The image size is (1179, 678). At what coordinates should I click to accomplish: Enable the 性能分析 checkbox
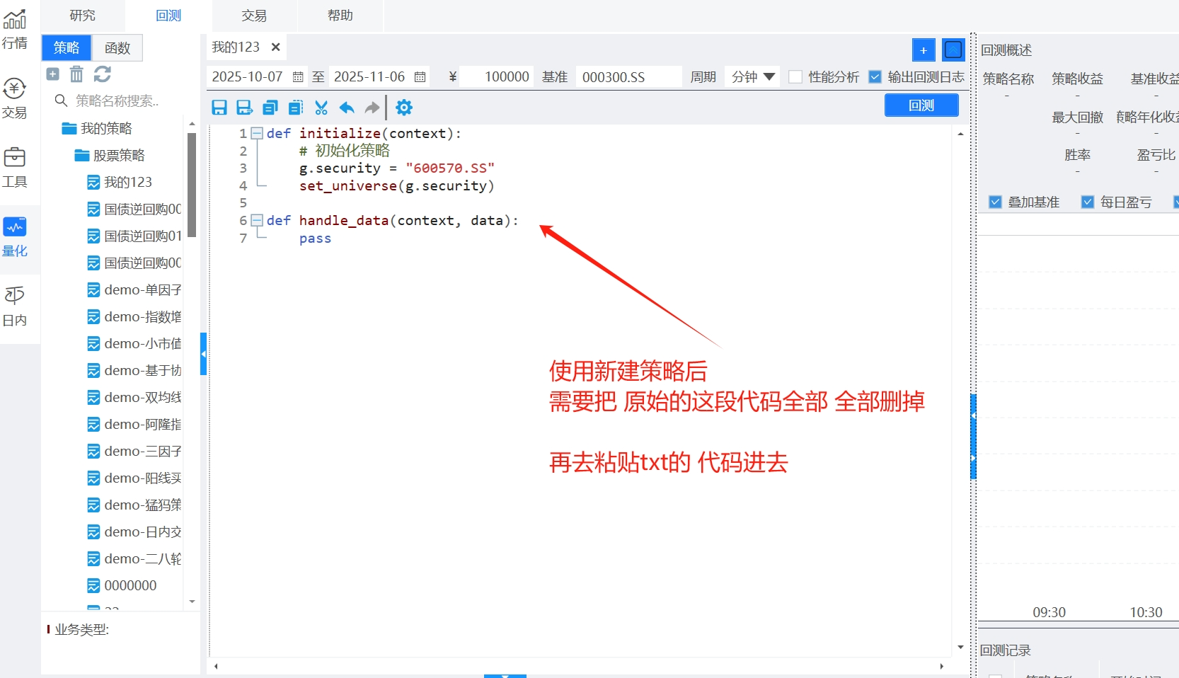(x=795, y=77)
